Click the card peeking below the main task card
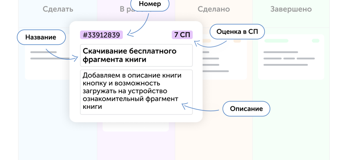 click(x=135, y=127)
